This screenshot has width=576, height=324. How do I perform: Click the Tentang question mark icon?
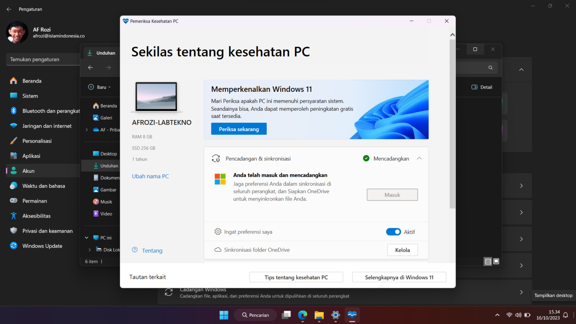pos(135,250)
